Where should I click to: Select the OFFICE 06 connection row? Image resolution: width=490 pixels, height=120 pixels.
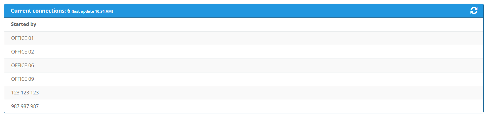(244, 65)
